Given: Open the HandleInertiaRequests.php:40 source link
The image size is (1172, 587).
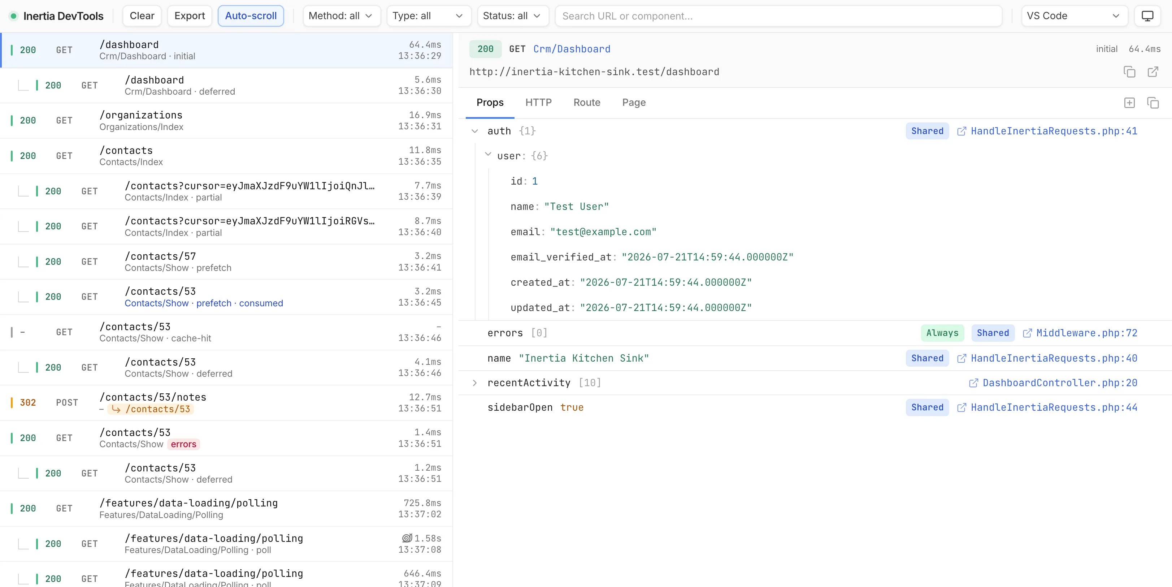Looking at the screenshot, I should pyautogui.click(x=1054, y=359).
